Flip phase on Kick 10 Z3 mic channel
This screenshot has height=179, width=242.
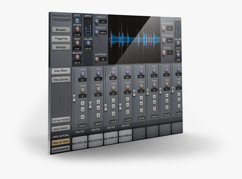coord(98,115)
